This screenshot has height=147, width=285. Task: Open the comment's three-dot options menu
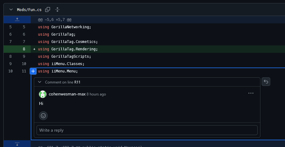tap(251, 93)
